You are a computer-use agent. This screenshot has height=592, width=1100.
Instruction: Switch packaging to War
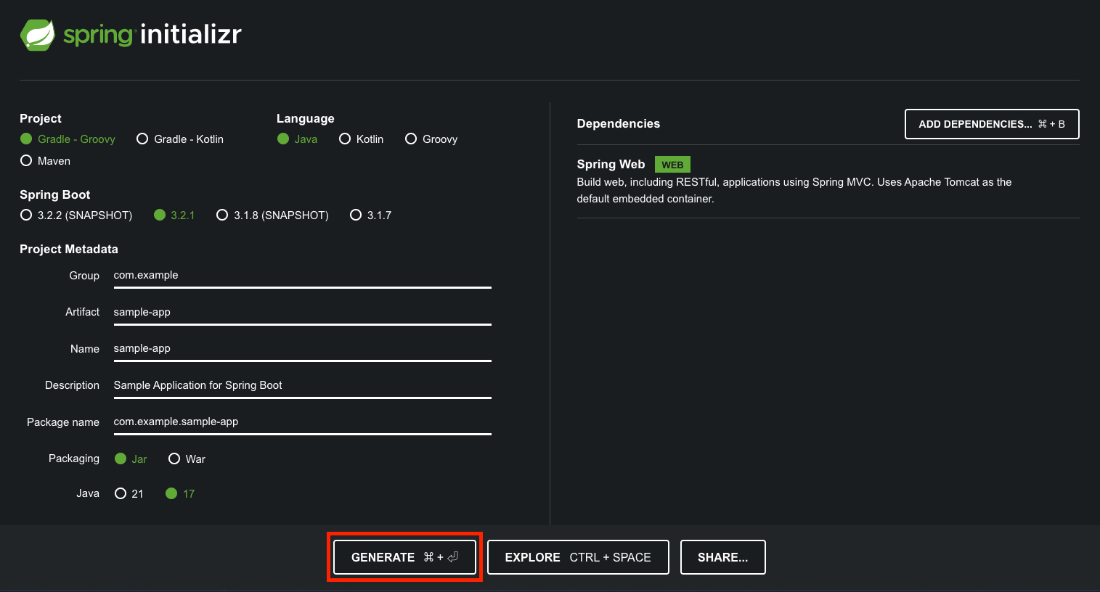(174, 459)
